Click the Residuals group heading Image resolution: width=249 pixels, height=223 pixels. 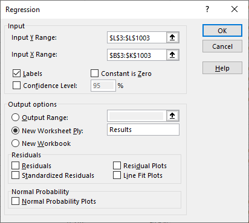coord(26,155)
